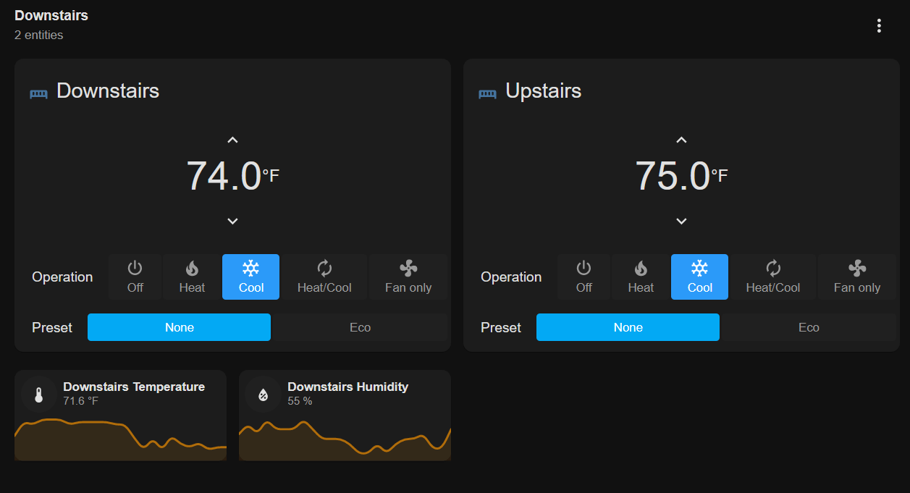The width and height of the screenshot is (910, 493).
Task: Click the up chevron on Upstairs thermostat
Action: click(x=681, y=139)
